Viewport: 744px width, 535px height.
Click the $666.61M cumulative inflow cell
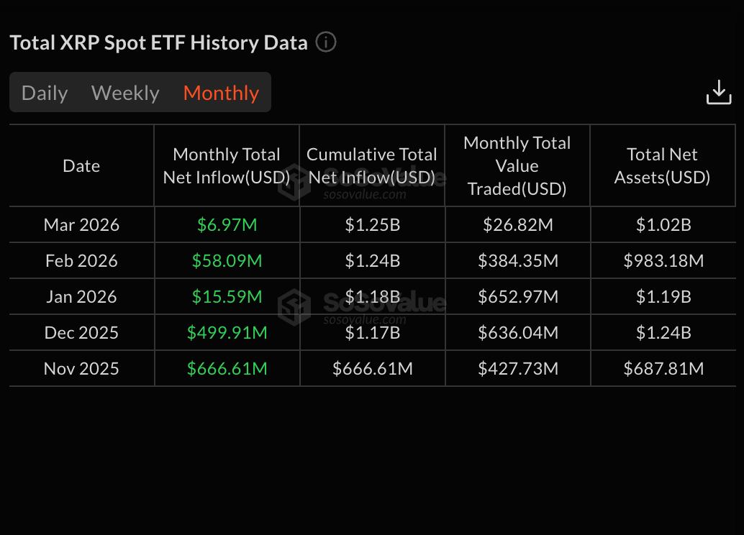click(371, 368)
